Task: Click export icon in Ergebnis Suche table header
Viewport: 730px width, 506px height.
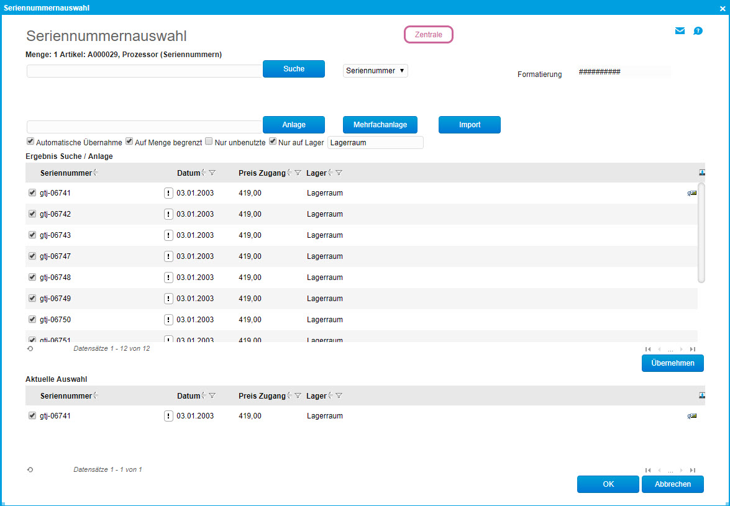Action: 701,173
